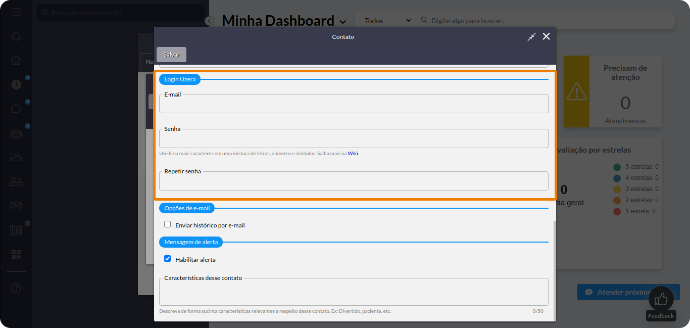690x328 pixels.
Task: Open the Wiki link under Senha
Action: pyautogui.click(x=353, y=153)
